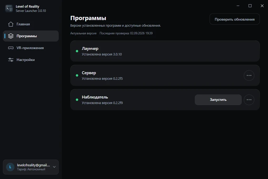Click the green status dot for Сервер

(x=77, y=76)
